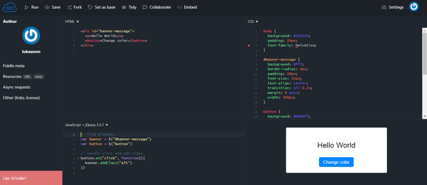Click '// handle click and add class' comment
Image resolution: width=427 pixels, height=185 pixels.
pos(112,153)
